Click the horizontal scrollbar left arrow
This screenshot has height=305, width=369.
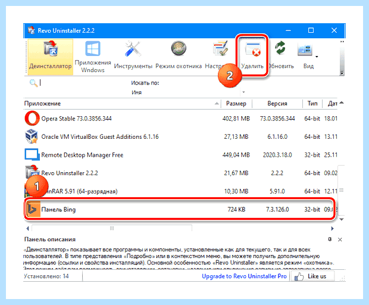pos(27,229)
